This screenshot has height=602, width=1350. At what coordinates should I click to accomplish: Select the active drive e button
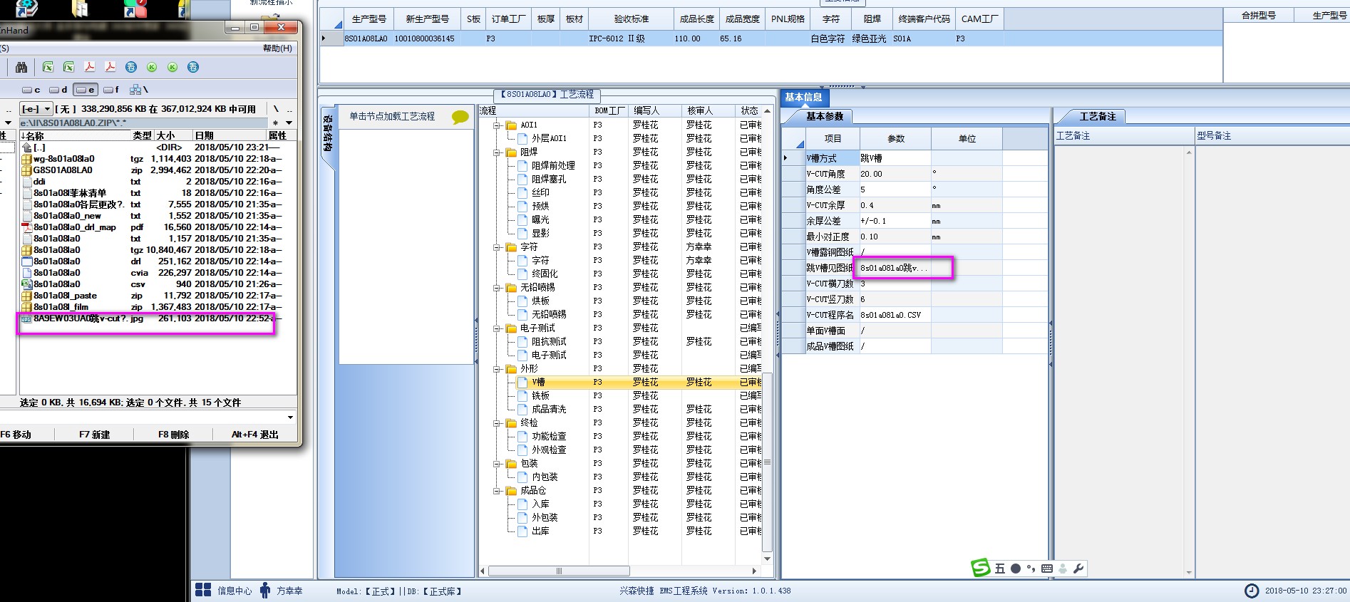pyautogui.click(x=86, y=90)
